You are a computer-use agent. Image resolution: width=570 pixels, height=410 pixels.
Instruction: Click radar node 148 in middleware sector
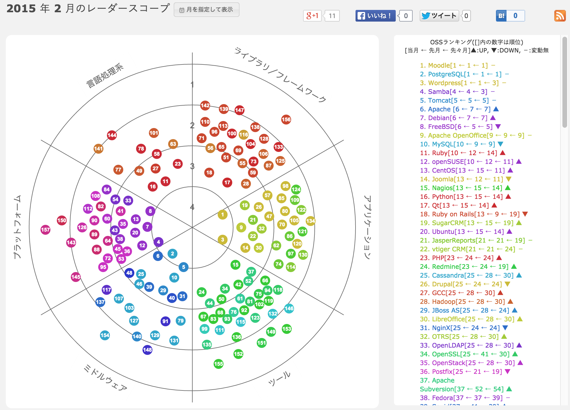pos(147,350)
